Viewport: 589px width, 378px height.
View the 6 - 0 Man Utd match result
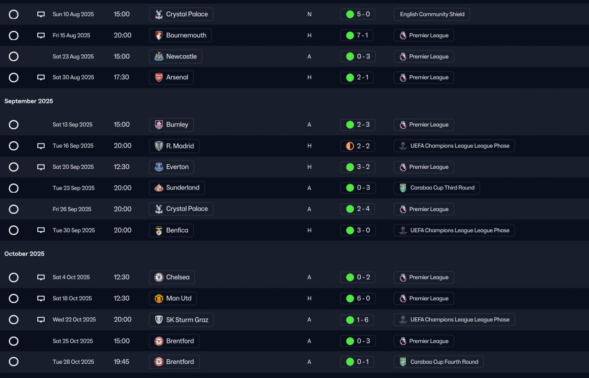(363, 298)
